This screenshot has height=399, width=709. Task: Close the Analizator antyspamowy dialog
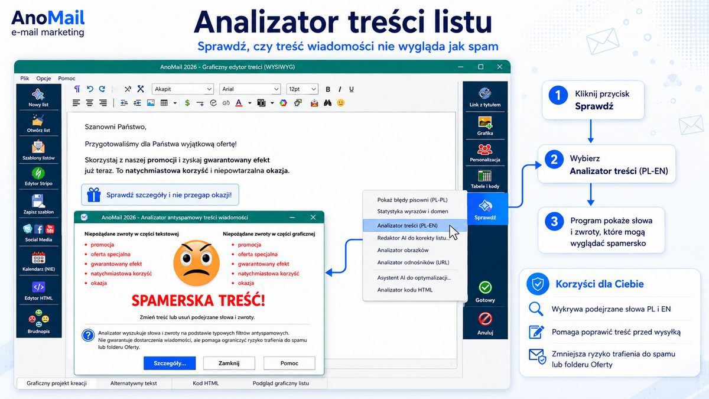(x=313, y=217)
